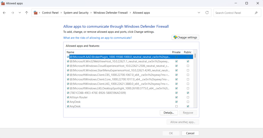Click the OK button

point(171,133)
